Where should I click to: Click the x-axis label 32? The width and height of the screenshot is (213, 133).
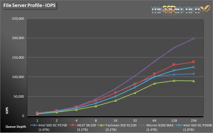coord(135,121)
